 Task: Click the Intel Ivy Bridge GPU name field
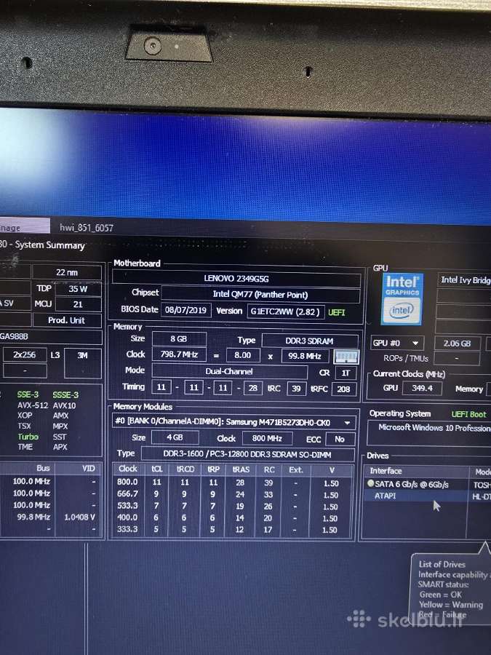(464, 280)
